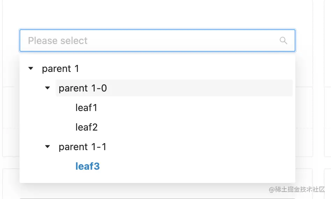The height and width of the screenshot is (199, 331).
Task: Collapse the parent 1-1 branch
Action: point(48,147)
